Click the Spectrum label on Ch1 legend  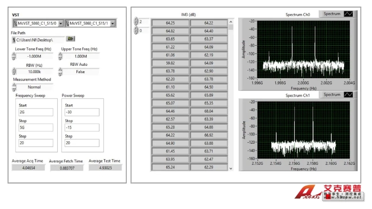click(332, 95)
